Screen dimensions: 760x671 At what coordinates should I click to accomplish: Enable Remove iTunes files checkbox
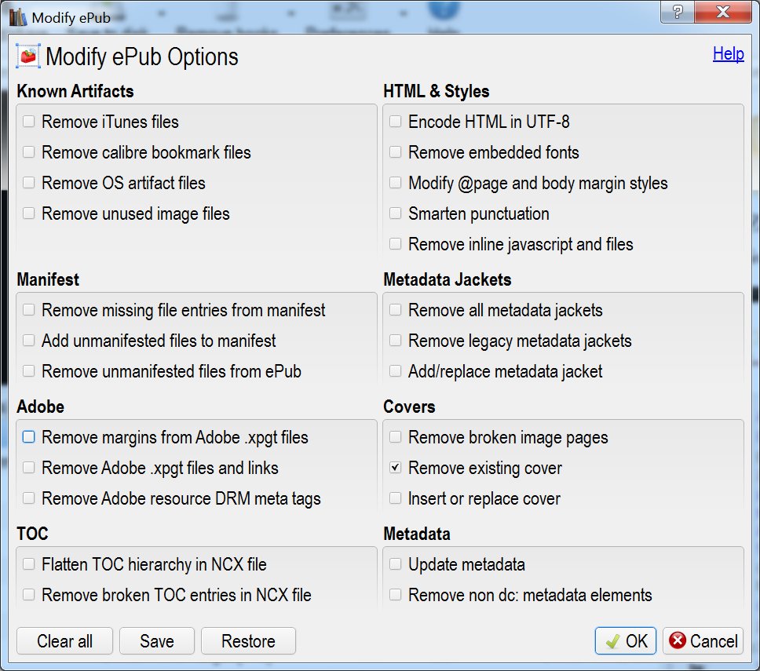click(x=29, y=122)
